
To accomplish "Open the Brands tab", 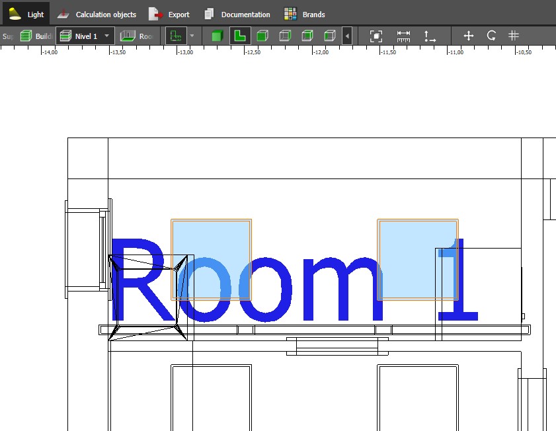I will point(305,14).
